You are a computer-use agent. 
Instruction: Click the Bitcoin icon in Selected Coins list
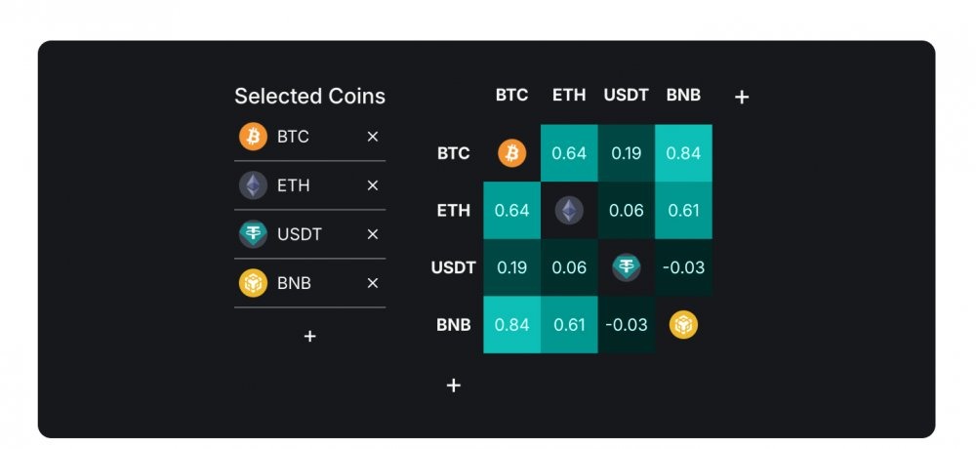pos(254,137)
